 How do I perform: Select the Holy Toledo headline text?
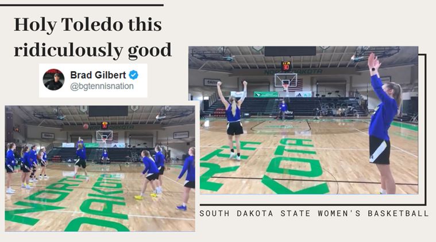[92, 37]
